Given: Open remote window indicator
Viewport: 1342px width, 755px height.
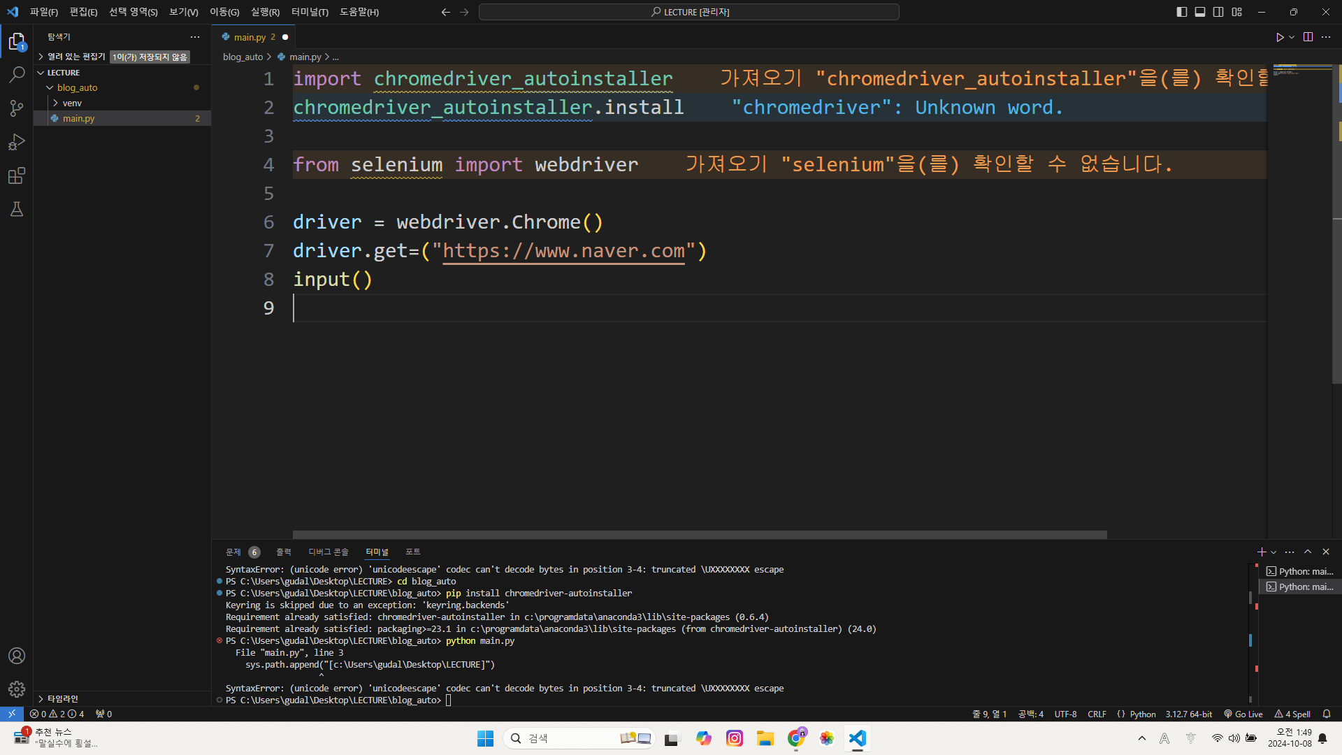Looking at the screenshot, I should 12,714.
